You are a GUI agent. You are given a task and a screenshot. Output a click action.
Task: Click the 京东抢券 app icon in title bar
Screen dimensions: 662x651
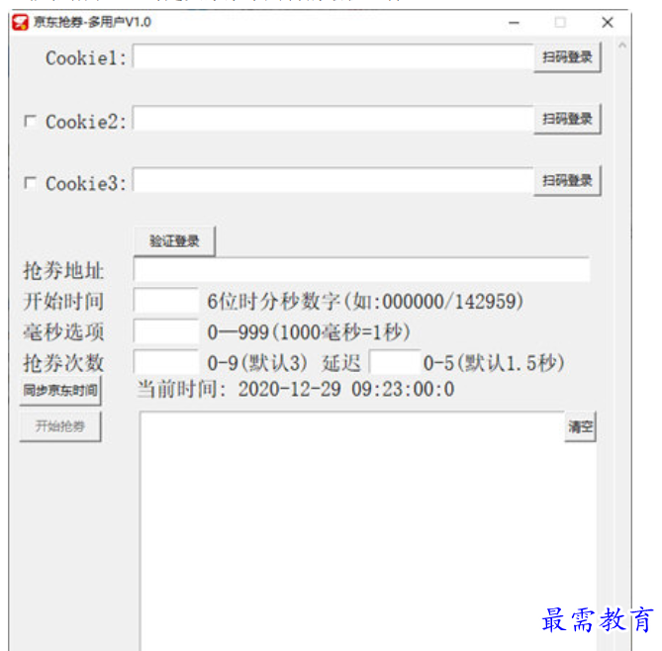20,23
